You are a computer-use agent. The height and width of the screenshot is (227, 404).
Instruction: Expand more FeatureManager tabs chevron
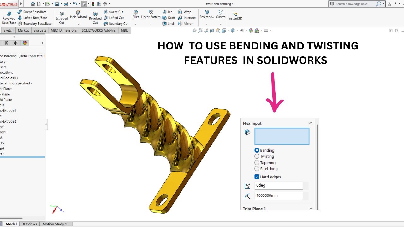(x=42, y=43)
